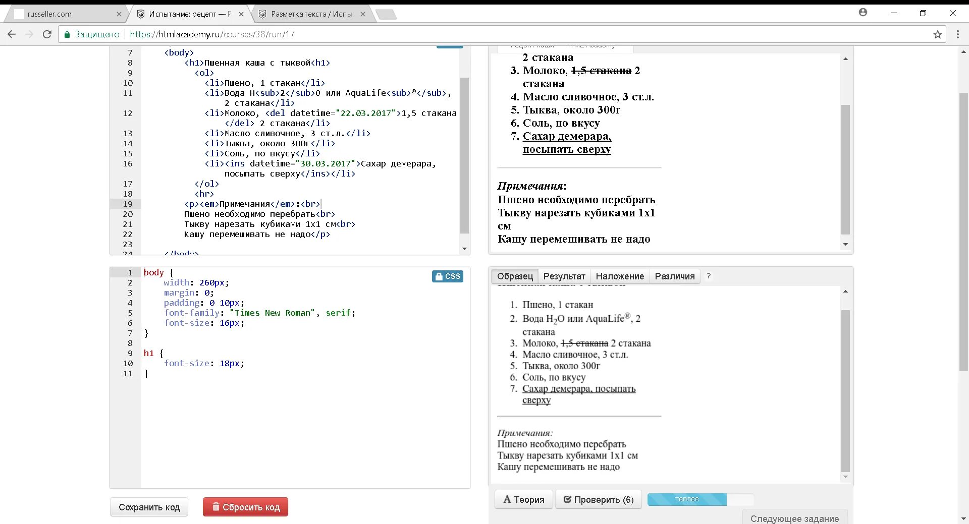Click the 'body {' selector in CSS

(x=158, y=272)
